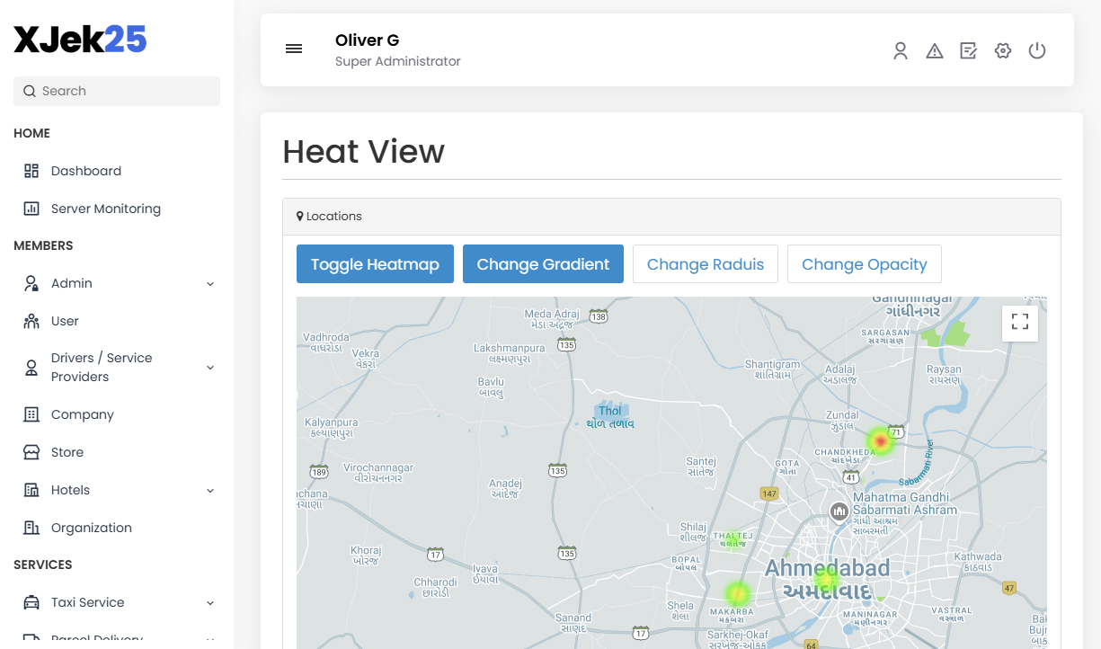Screen dimensions: 1101x649
Task: Open the edit note icon in header
Action: click(x=968, y=51)
